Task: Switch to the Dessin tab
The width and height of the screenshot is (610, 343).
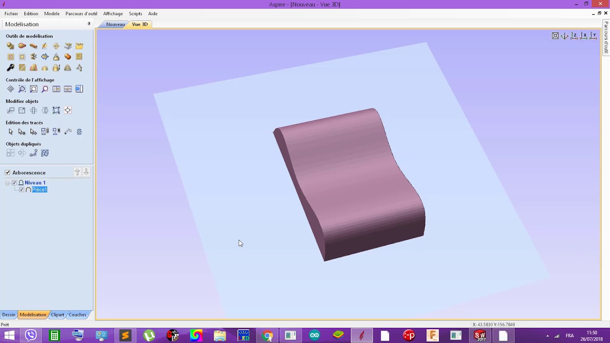Action: 9,314
